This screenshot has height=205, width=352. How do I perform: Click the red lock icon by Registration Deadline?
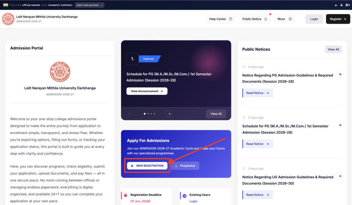(125, 195)
